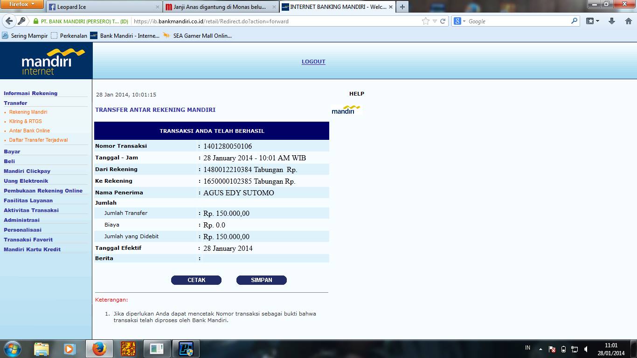Click transaction number 1401280050106
Image resolution: width=637 pixels, height=358 pixels.
pos(228,146)
